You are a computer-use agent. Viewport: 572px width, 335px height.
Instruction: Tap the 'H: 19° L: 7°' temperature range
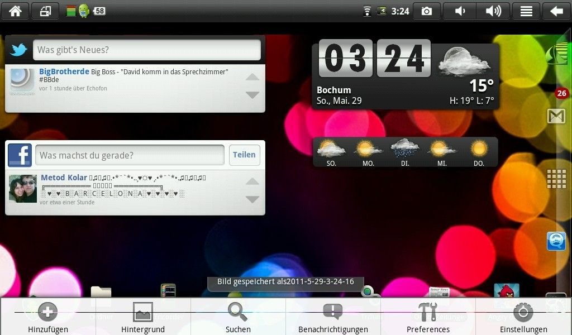click(x=472, y=100)
